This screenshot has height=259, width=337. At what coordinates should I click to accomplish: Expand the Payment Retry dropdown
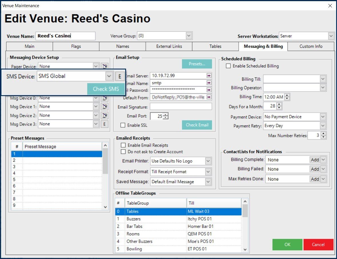(x=323, y=126)
